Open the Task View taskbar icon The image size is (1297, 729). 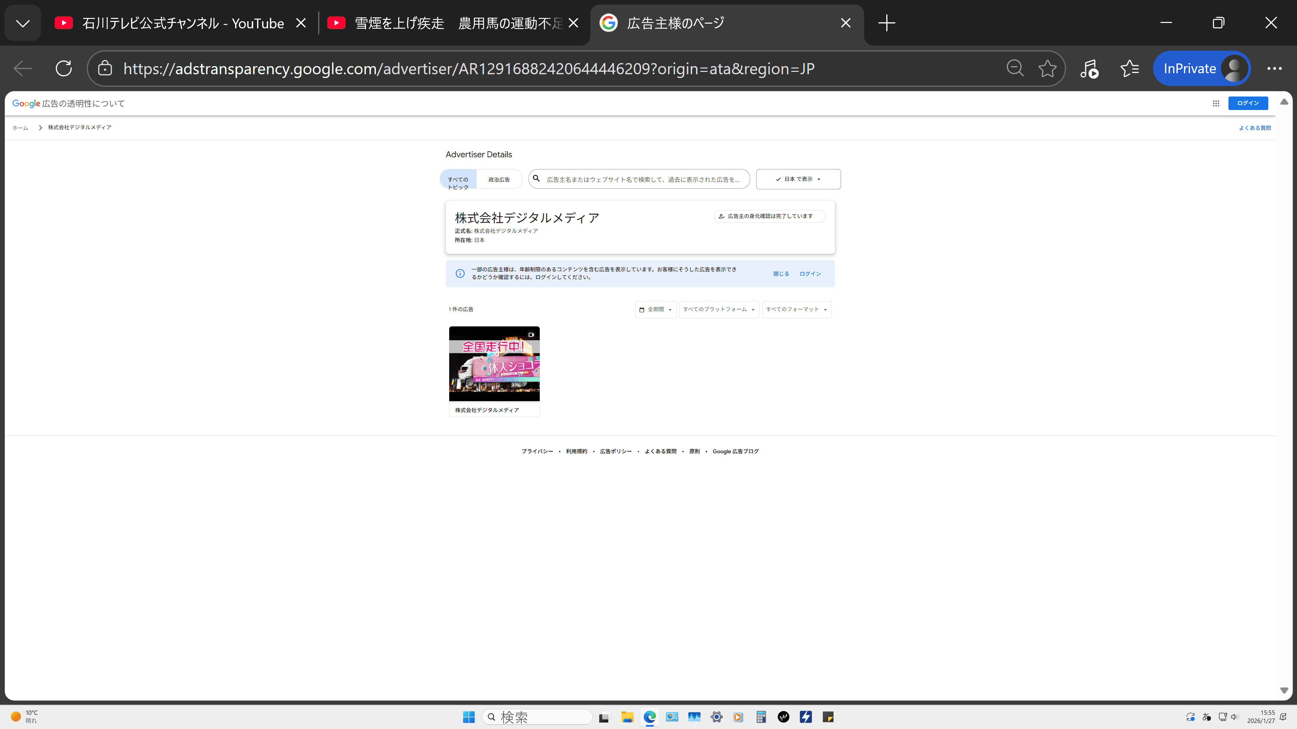[x=604, y=717]
